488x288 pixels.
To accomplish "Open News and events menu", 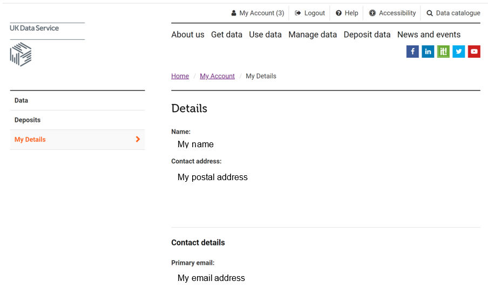I will (x=429, y=35).
